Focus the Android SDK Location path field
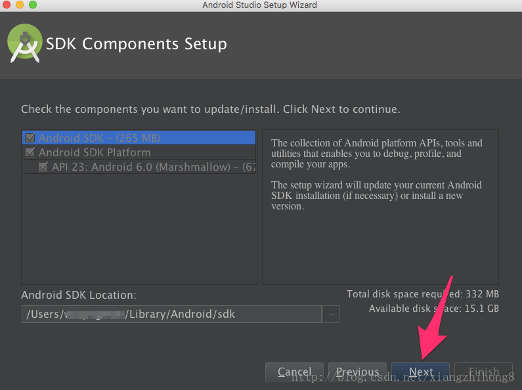The image size is (522, 390). (171, 314)
